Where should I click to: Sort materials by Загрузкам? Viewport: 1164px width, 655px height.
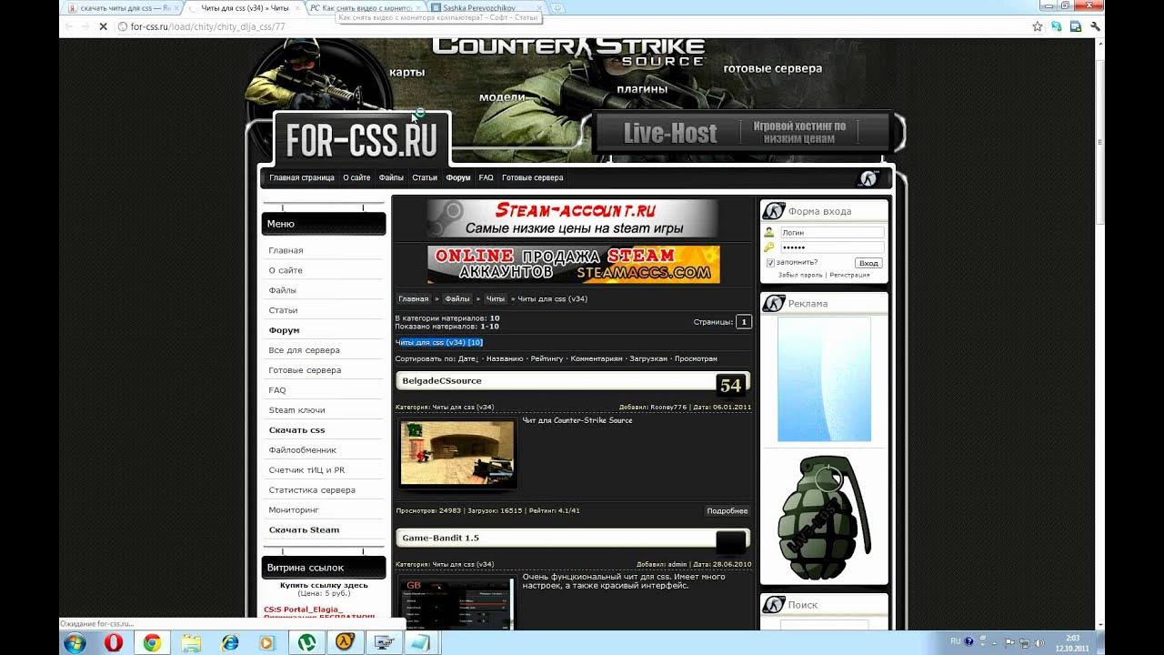648,359
